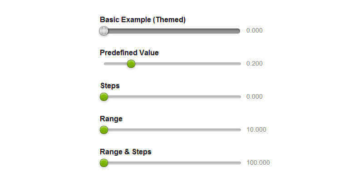Click the Steps slider's green handle
The image size is (363, 181).
104,96
